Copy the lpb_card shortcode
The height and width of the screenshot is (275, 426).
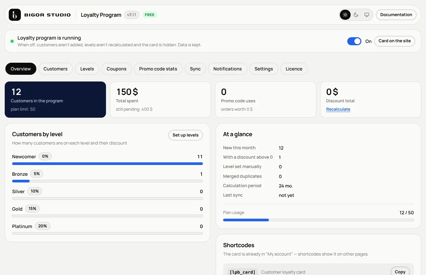pos(400,272)
